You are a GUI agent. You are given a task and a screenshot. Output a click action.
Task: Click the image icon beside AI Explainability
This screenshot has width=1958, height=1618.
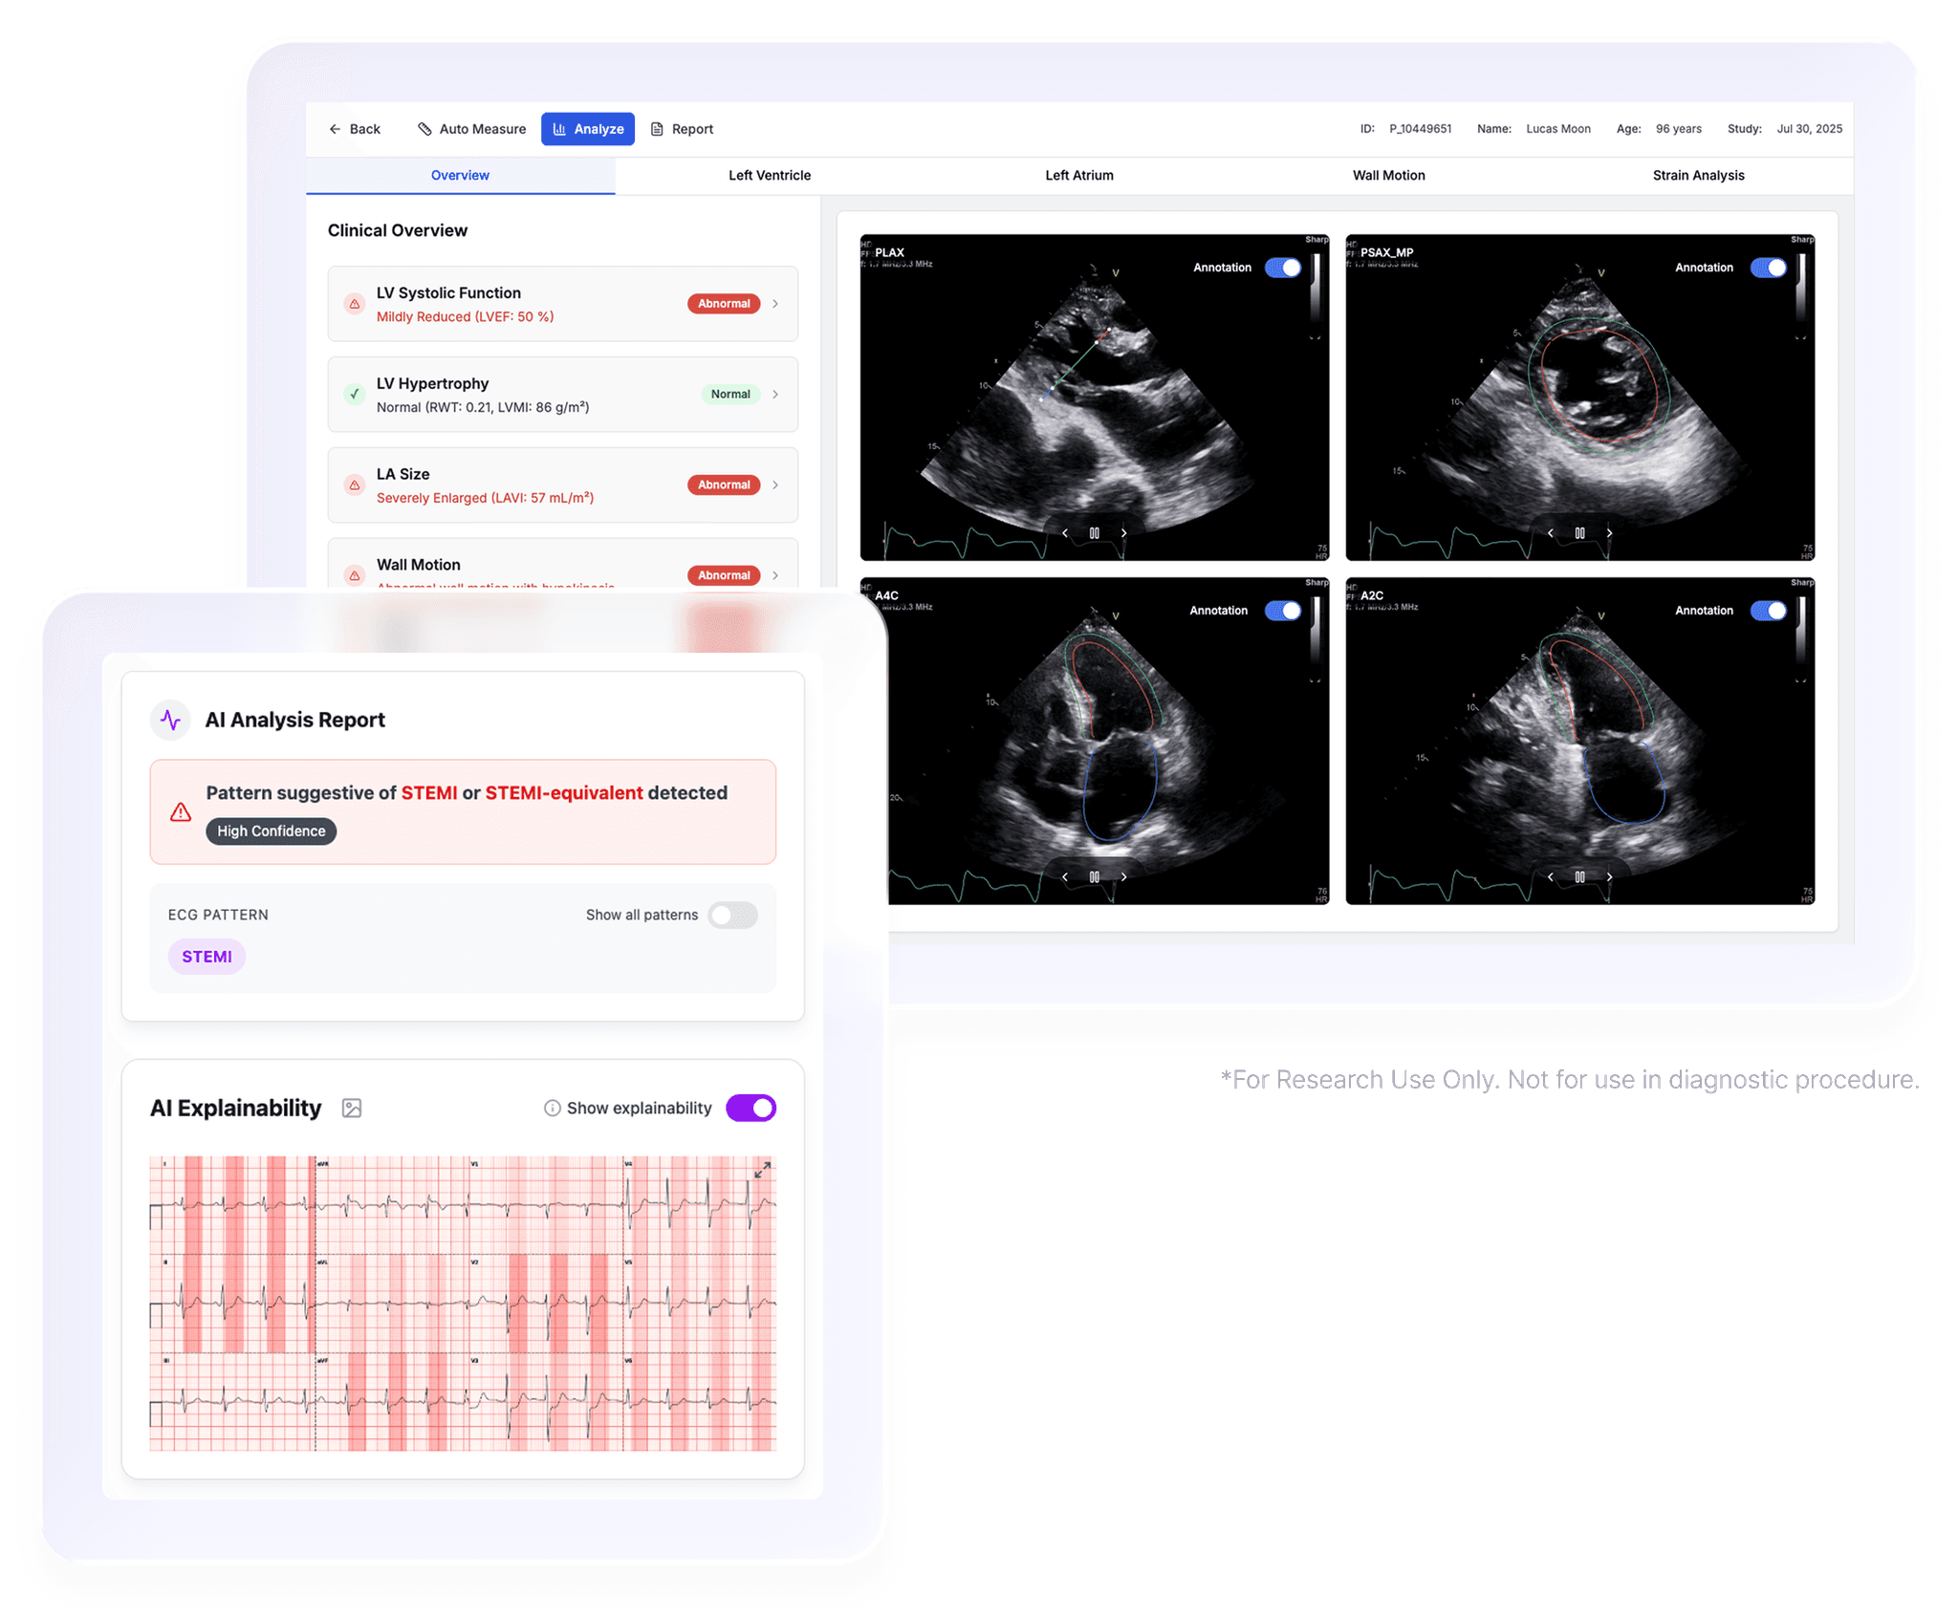(x=352, y=1108)
